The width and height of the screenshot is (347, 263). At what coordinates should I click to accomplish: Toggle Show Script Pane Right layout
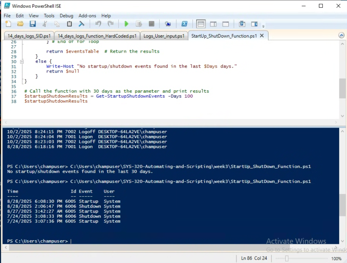coord(213,24)
